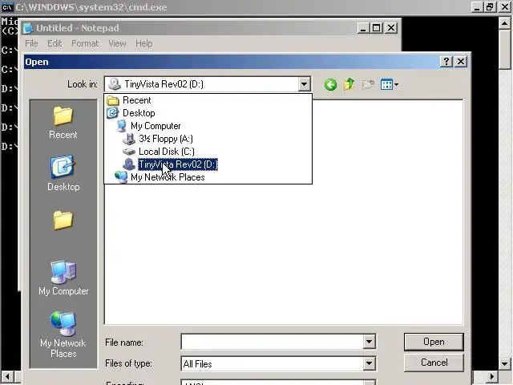Click cmd window scroll left arrow
The width and height of the screenshot is (513, 385).
[x=7, y=376]
